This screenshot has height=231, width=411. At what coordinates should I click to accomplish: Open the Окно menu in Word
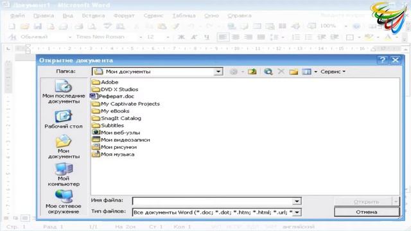click(211, 15)
